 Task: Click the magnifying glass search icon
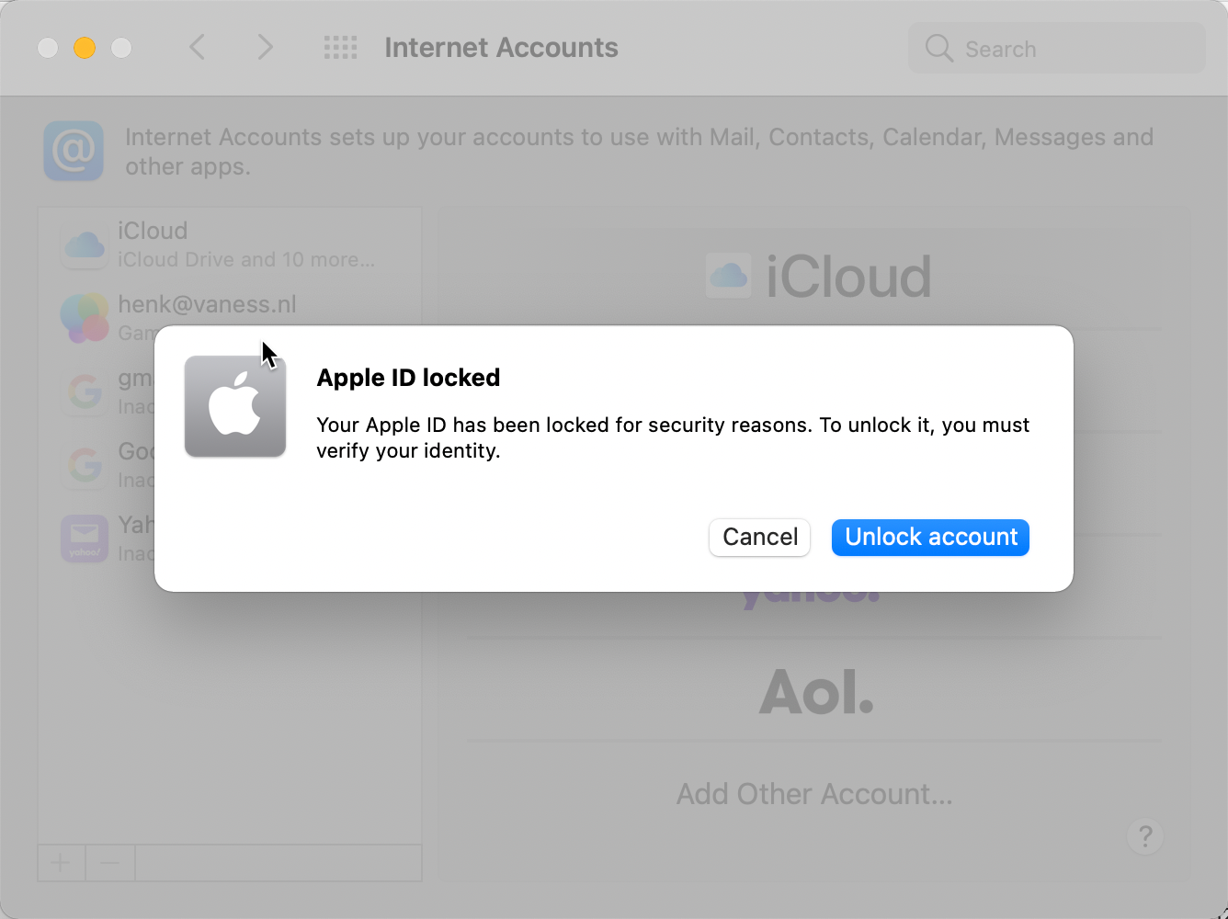938,48
